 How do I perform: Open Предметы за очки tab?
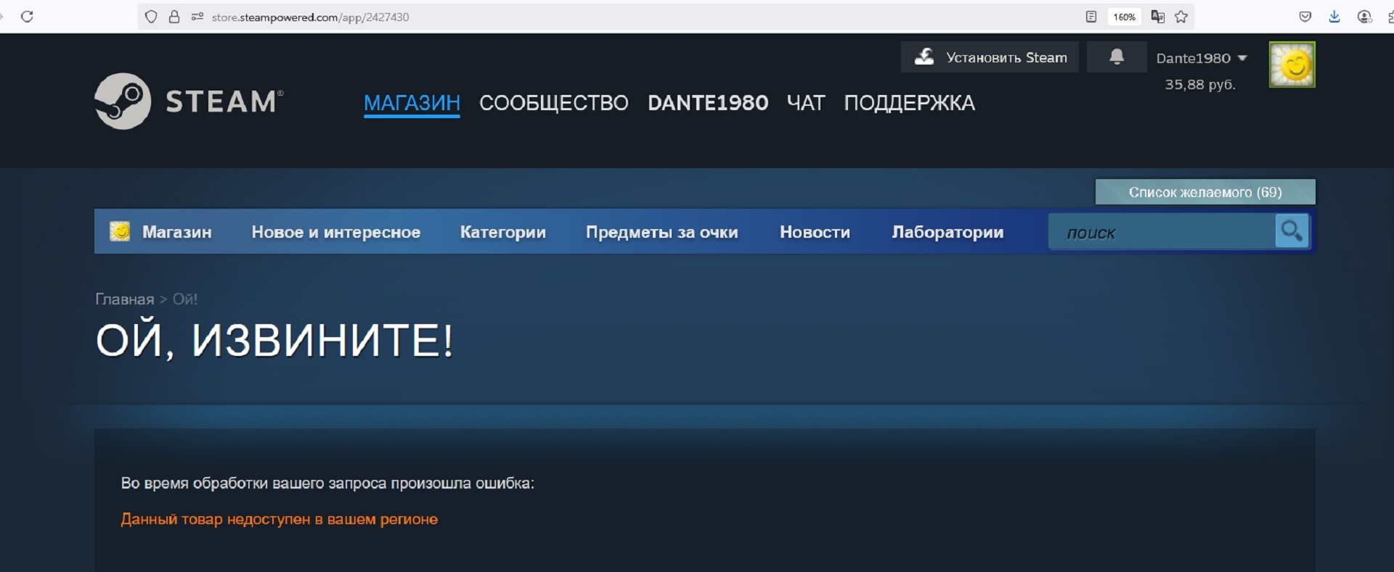(x=662, y=232)
